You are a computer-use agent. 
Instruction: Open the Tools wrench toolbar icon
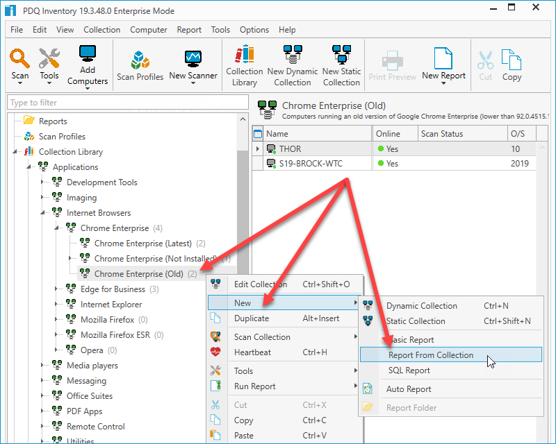[x=49, y=58]
